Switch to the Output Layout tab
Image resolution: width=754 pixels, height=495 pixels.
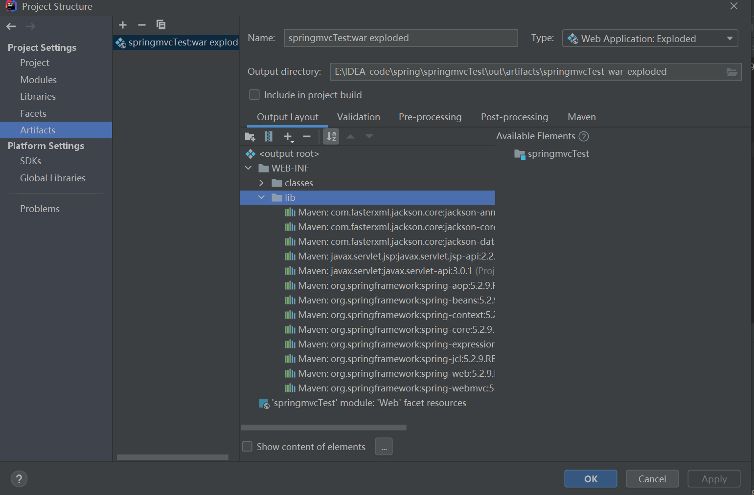point(288,117)
